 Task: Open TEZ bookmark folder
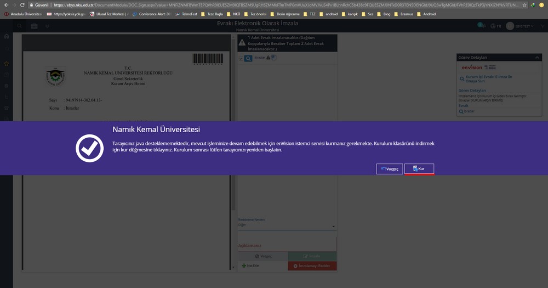309,14
